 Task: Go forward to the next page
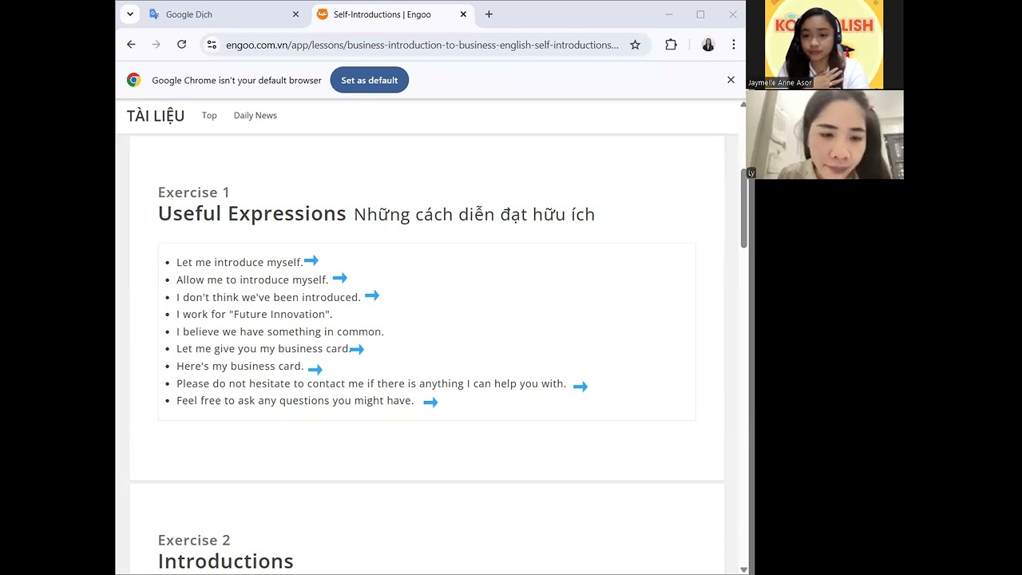point(156,45)
